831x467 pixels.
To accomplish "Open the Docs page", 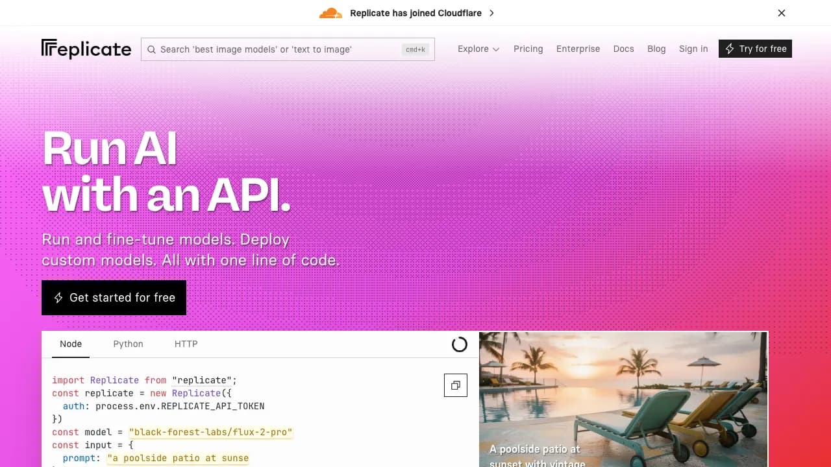I will click(x=623, y=49).
